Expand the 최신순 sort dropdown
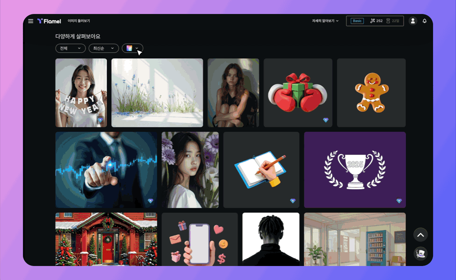The image size is (456, 280). [x=103, y=48]
